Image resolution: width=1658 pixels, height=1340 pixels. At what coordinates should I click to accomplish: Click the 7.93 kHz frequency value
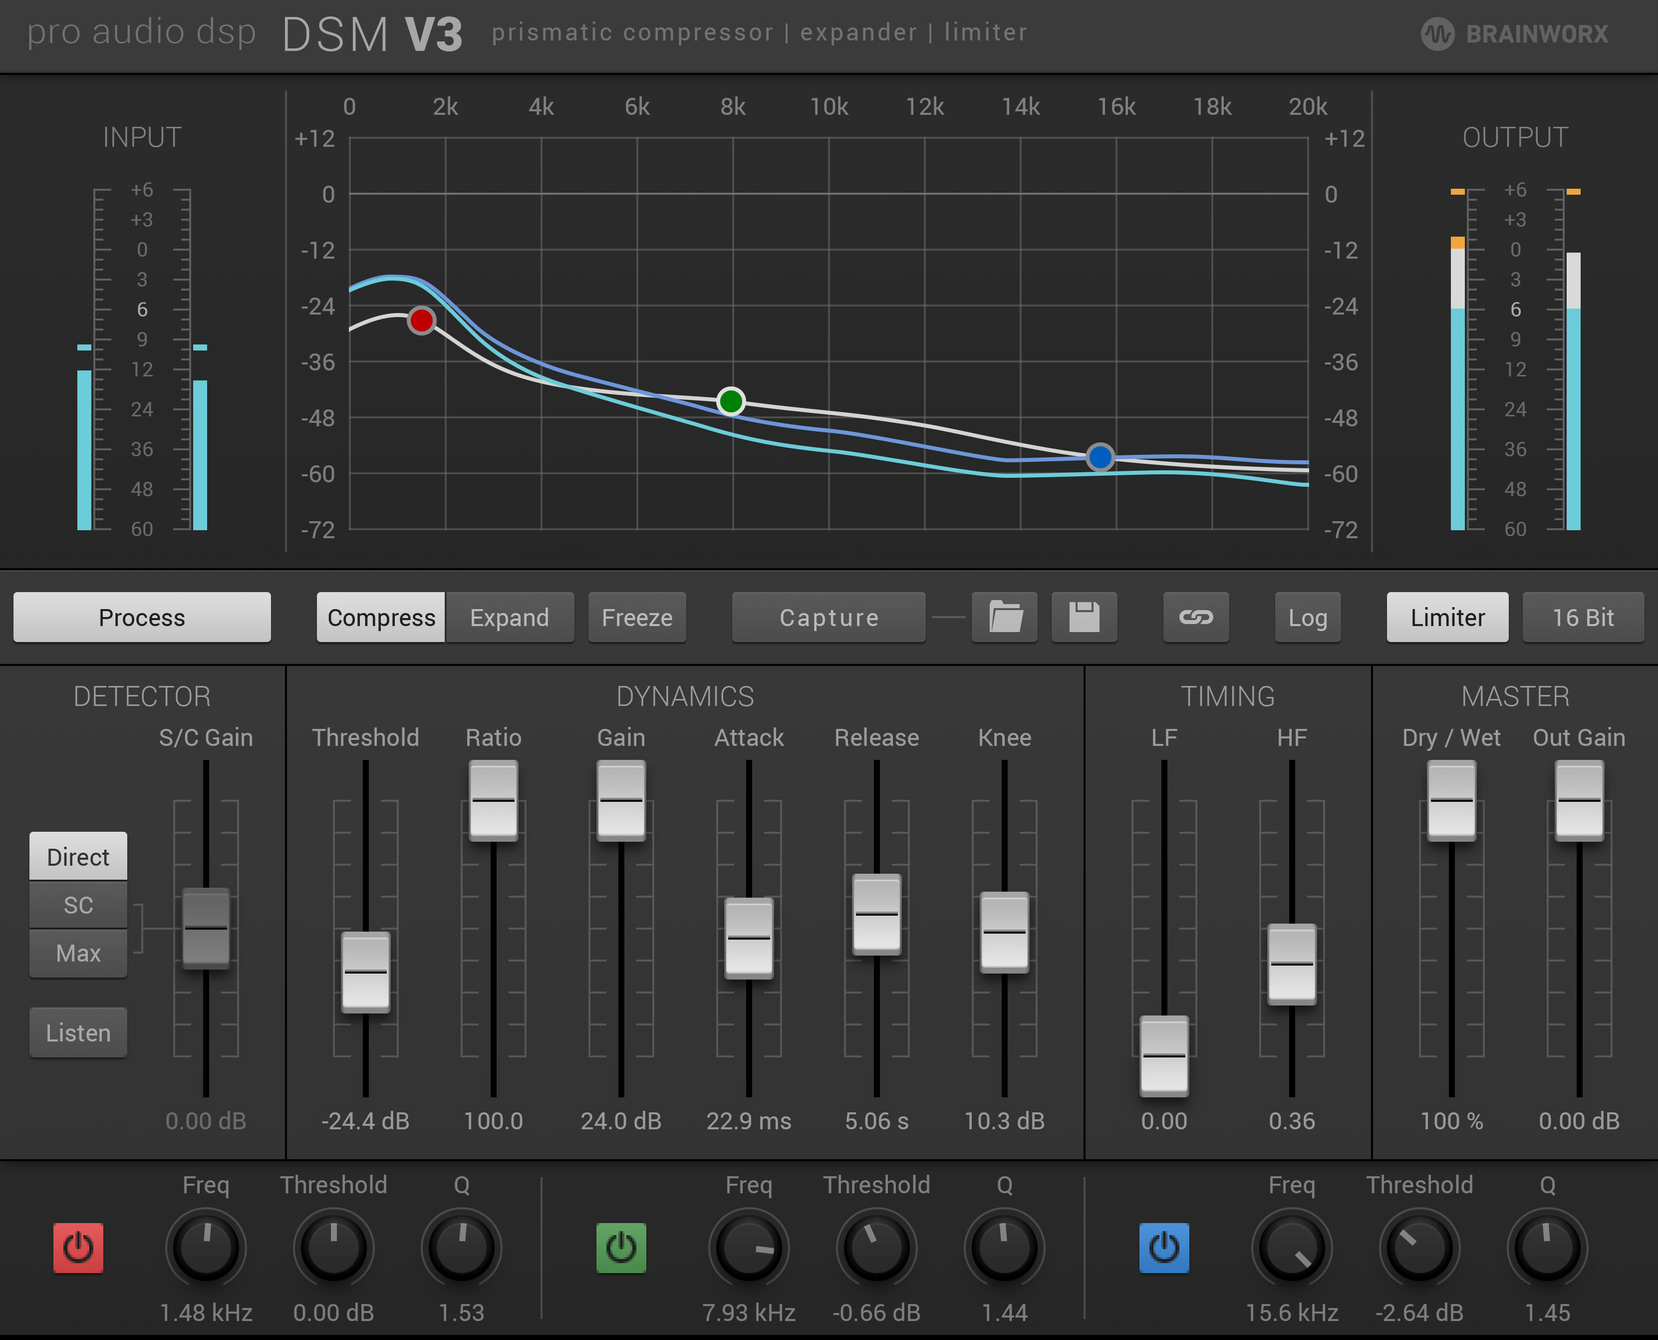(749, 1312)
